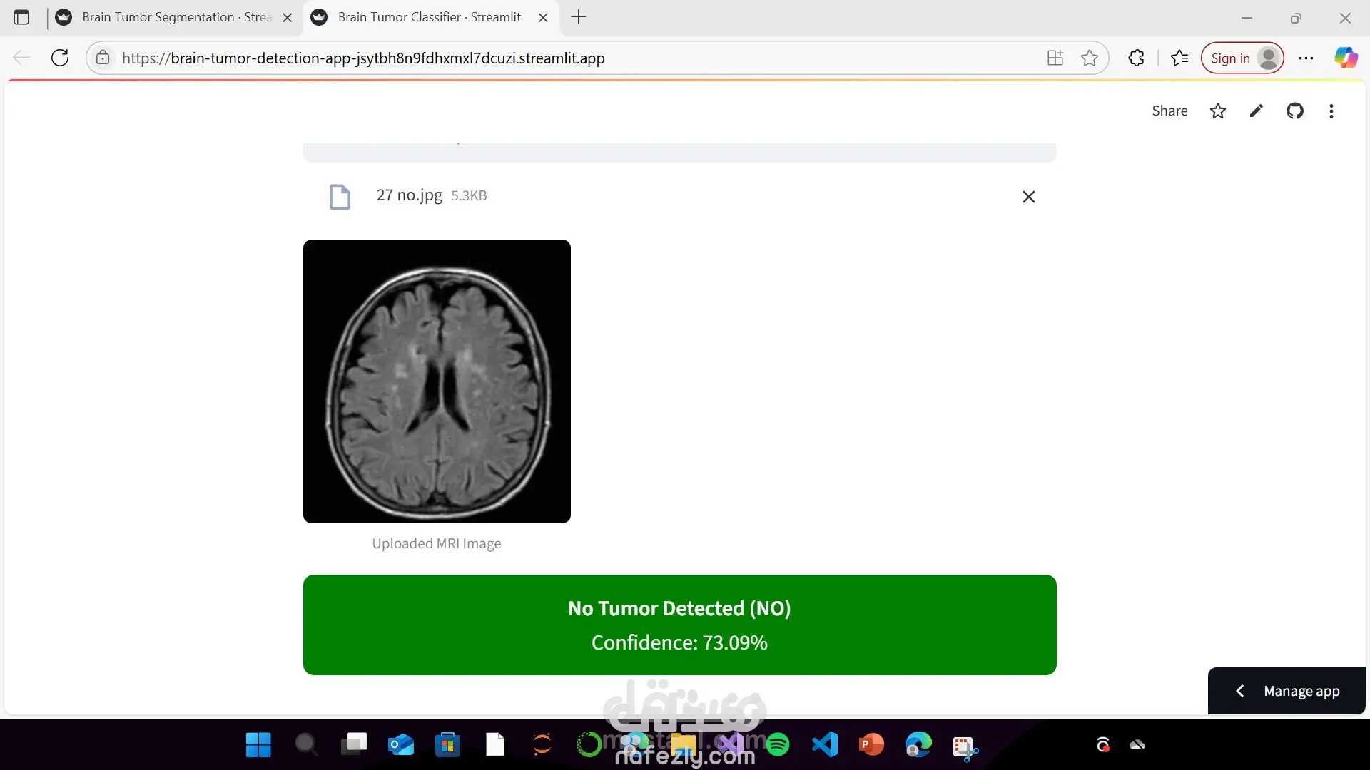Image resolution: width=1370 pixels, height=770 pixels.
Task: Go back to the previous page
Action: [x=21, y=58]
